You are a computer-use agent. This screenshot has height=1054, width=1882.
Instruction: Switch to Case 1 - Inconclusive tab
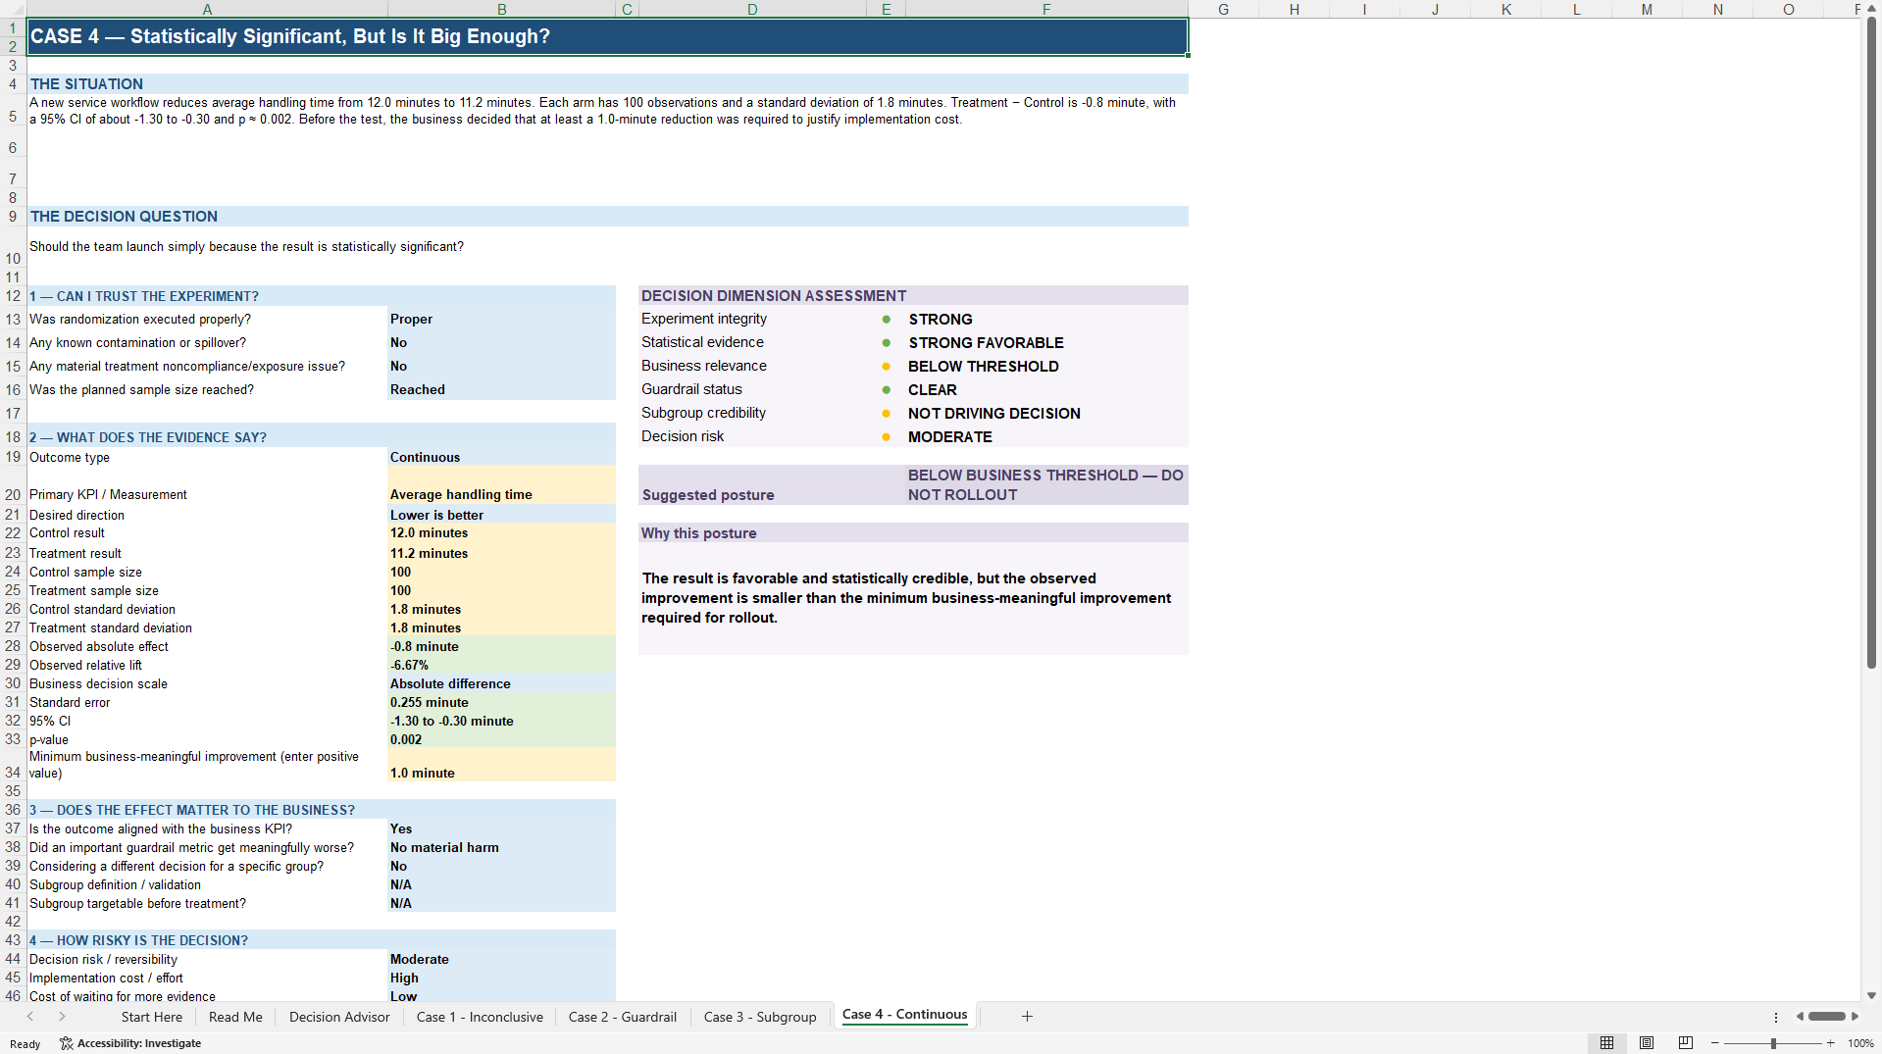click(480, 1017)
